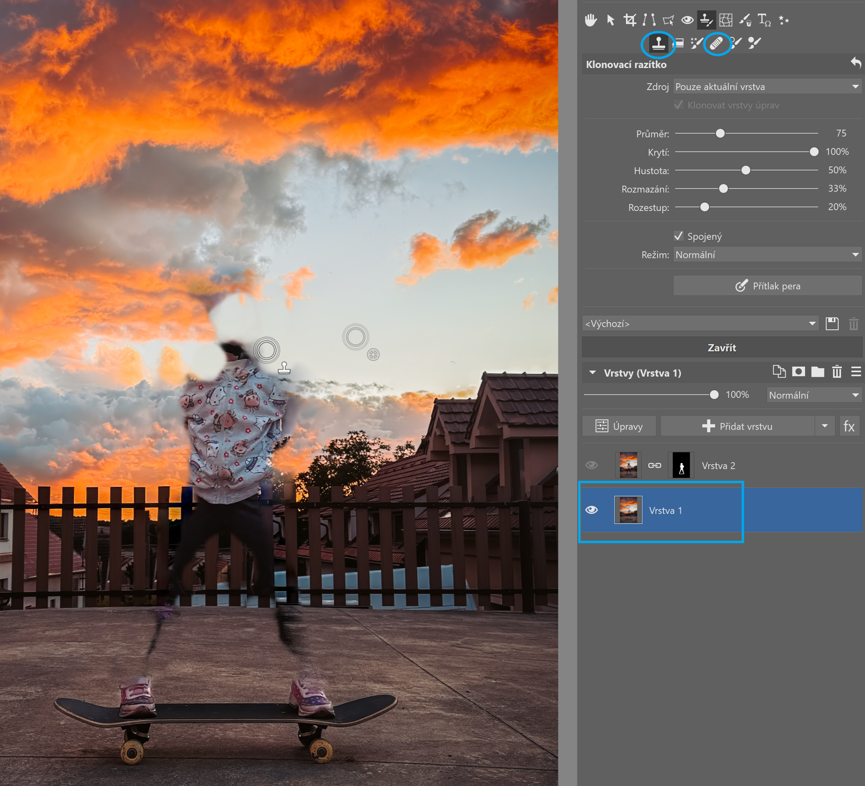Click the Průměr slider handle
The width and height of the screenshot is (865, 786).
(721, 134)
